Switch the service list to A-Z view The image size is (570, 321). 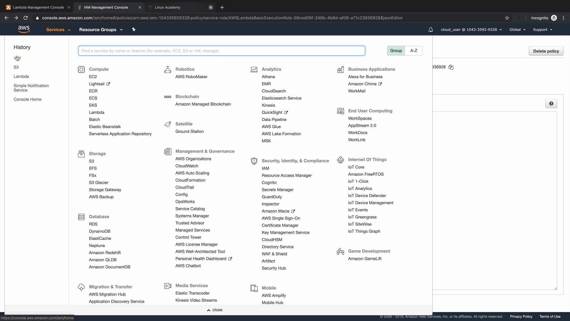coord(414,51)
